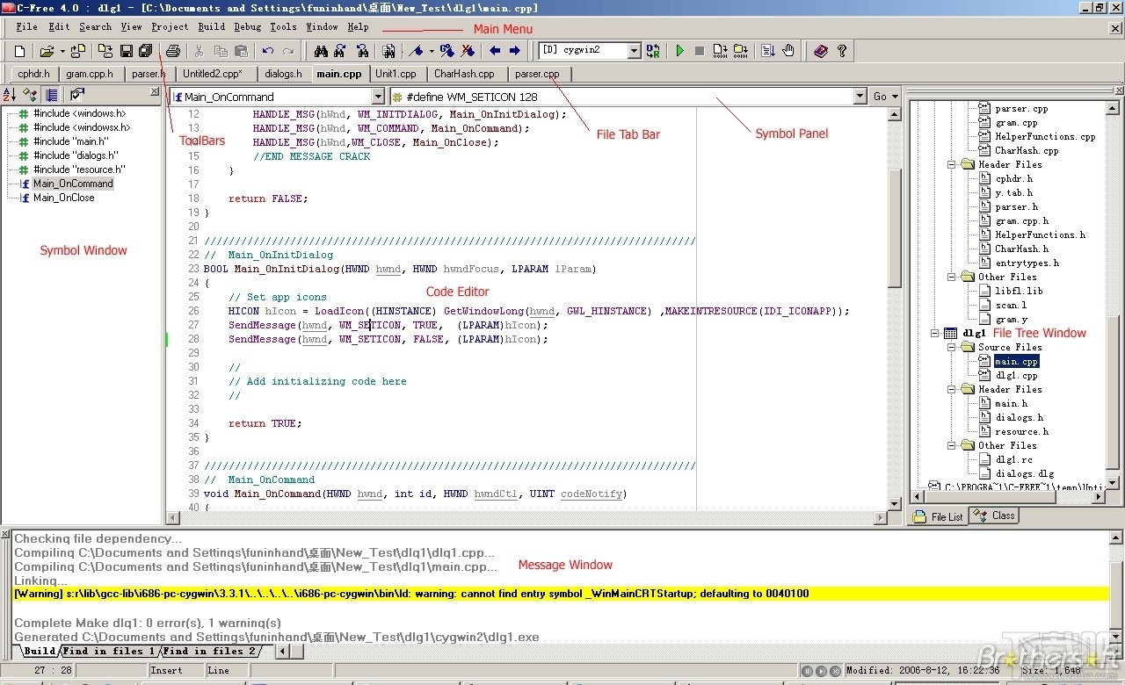Click the Undo arrow icon
The height and width of the screenshot is (685, 1125).
[268, 51]
